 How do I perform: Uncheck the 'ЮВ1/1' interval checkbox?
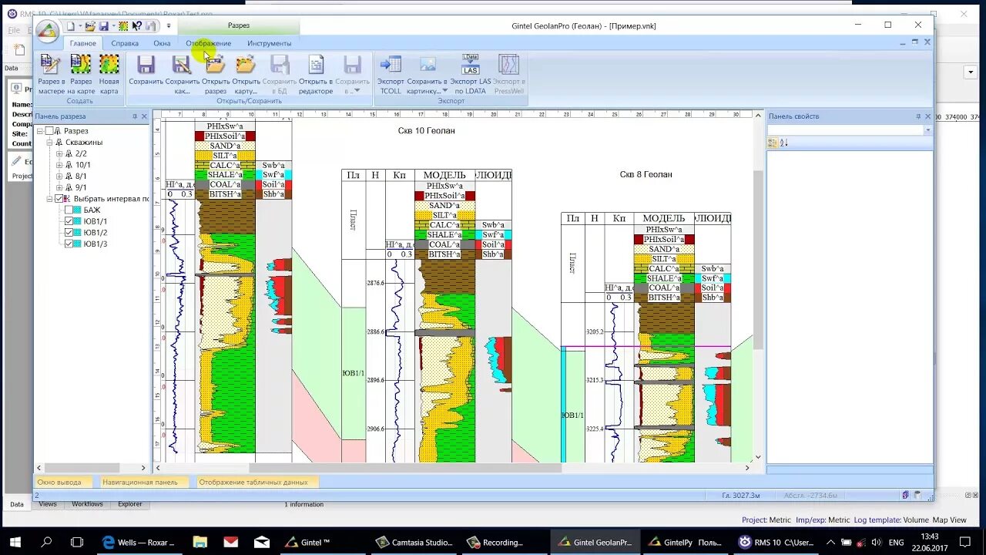[69, 221]
